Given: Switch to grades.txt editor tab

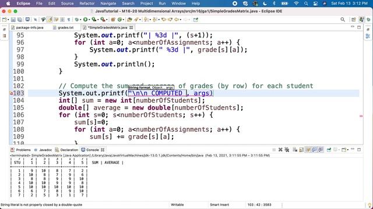Looking at the screenshot, I should tap(64, 27).
